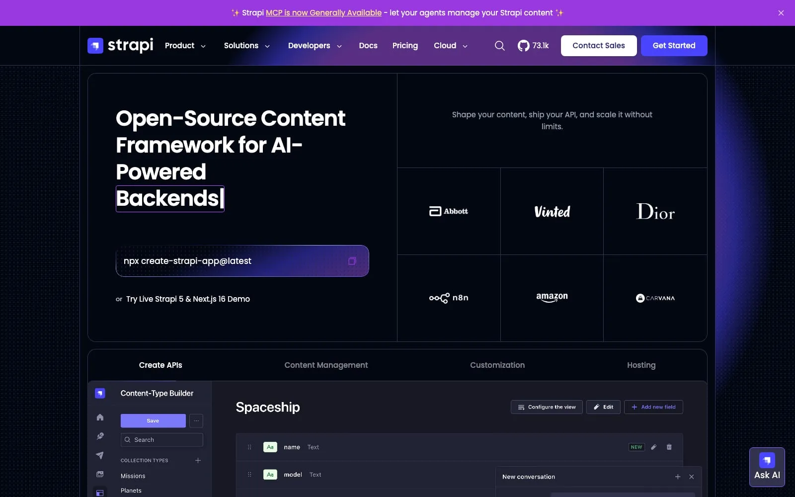Select the Create APIs tab
The width and height of the screenshot is (795, 497).
[160, 365]
